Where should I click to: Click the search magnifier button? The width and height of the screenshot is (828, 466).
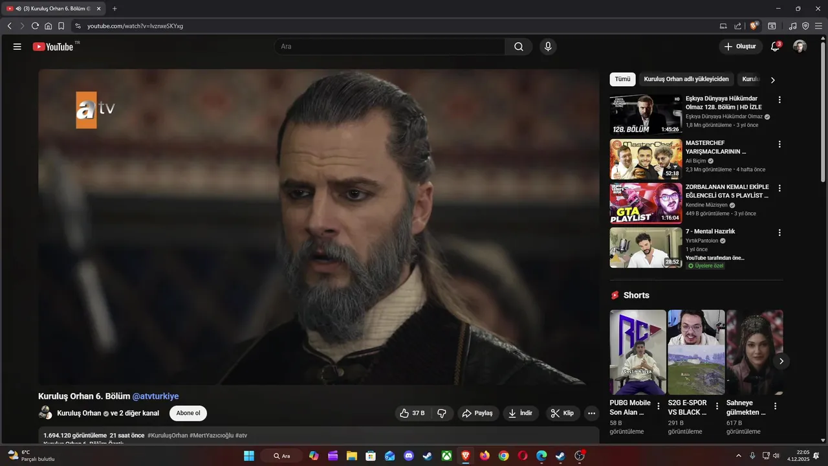coord(519,47)
